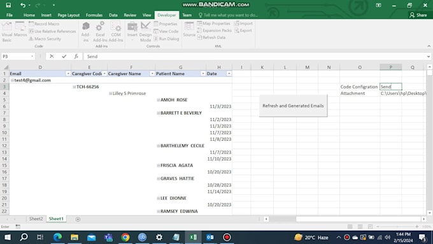Collapse the Lilley S Primrose group
This screenshot has width=433, height=244.
click(110, 94)
